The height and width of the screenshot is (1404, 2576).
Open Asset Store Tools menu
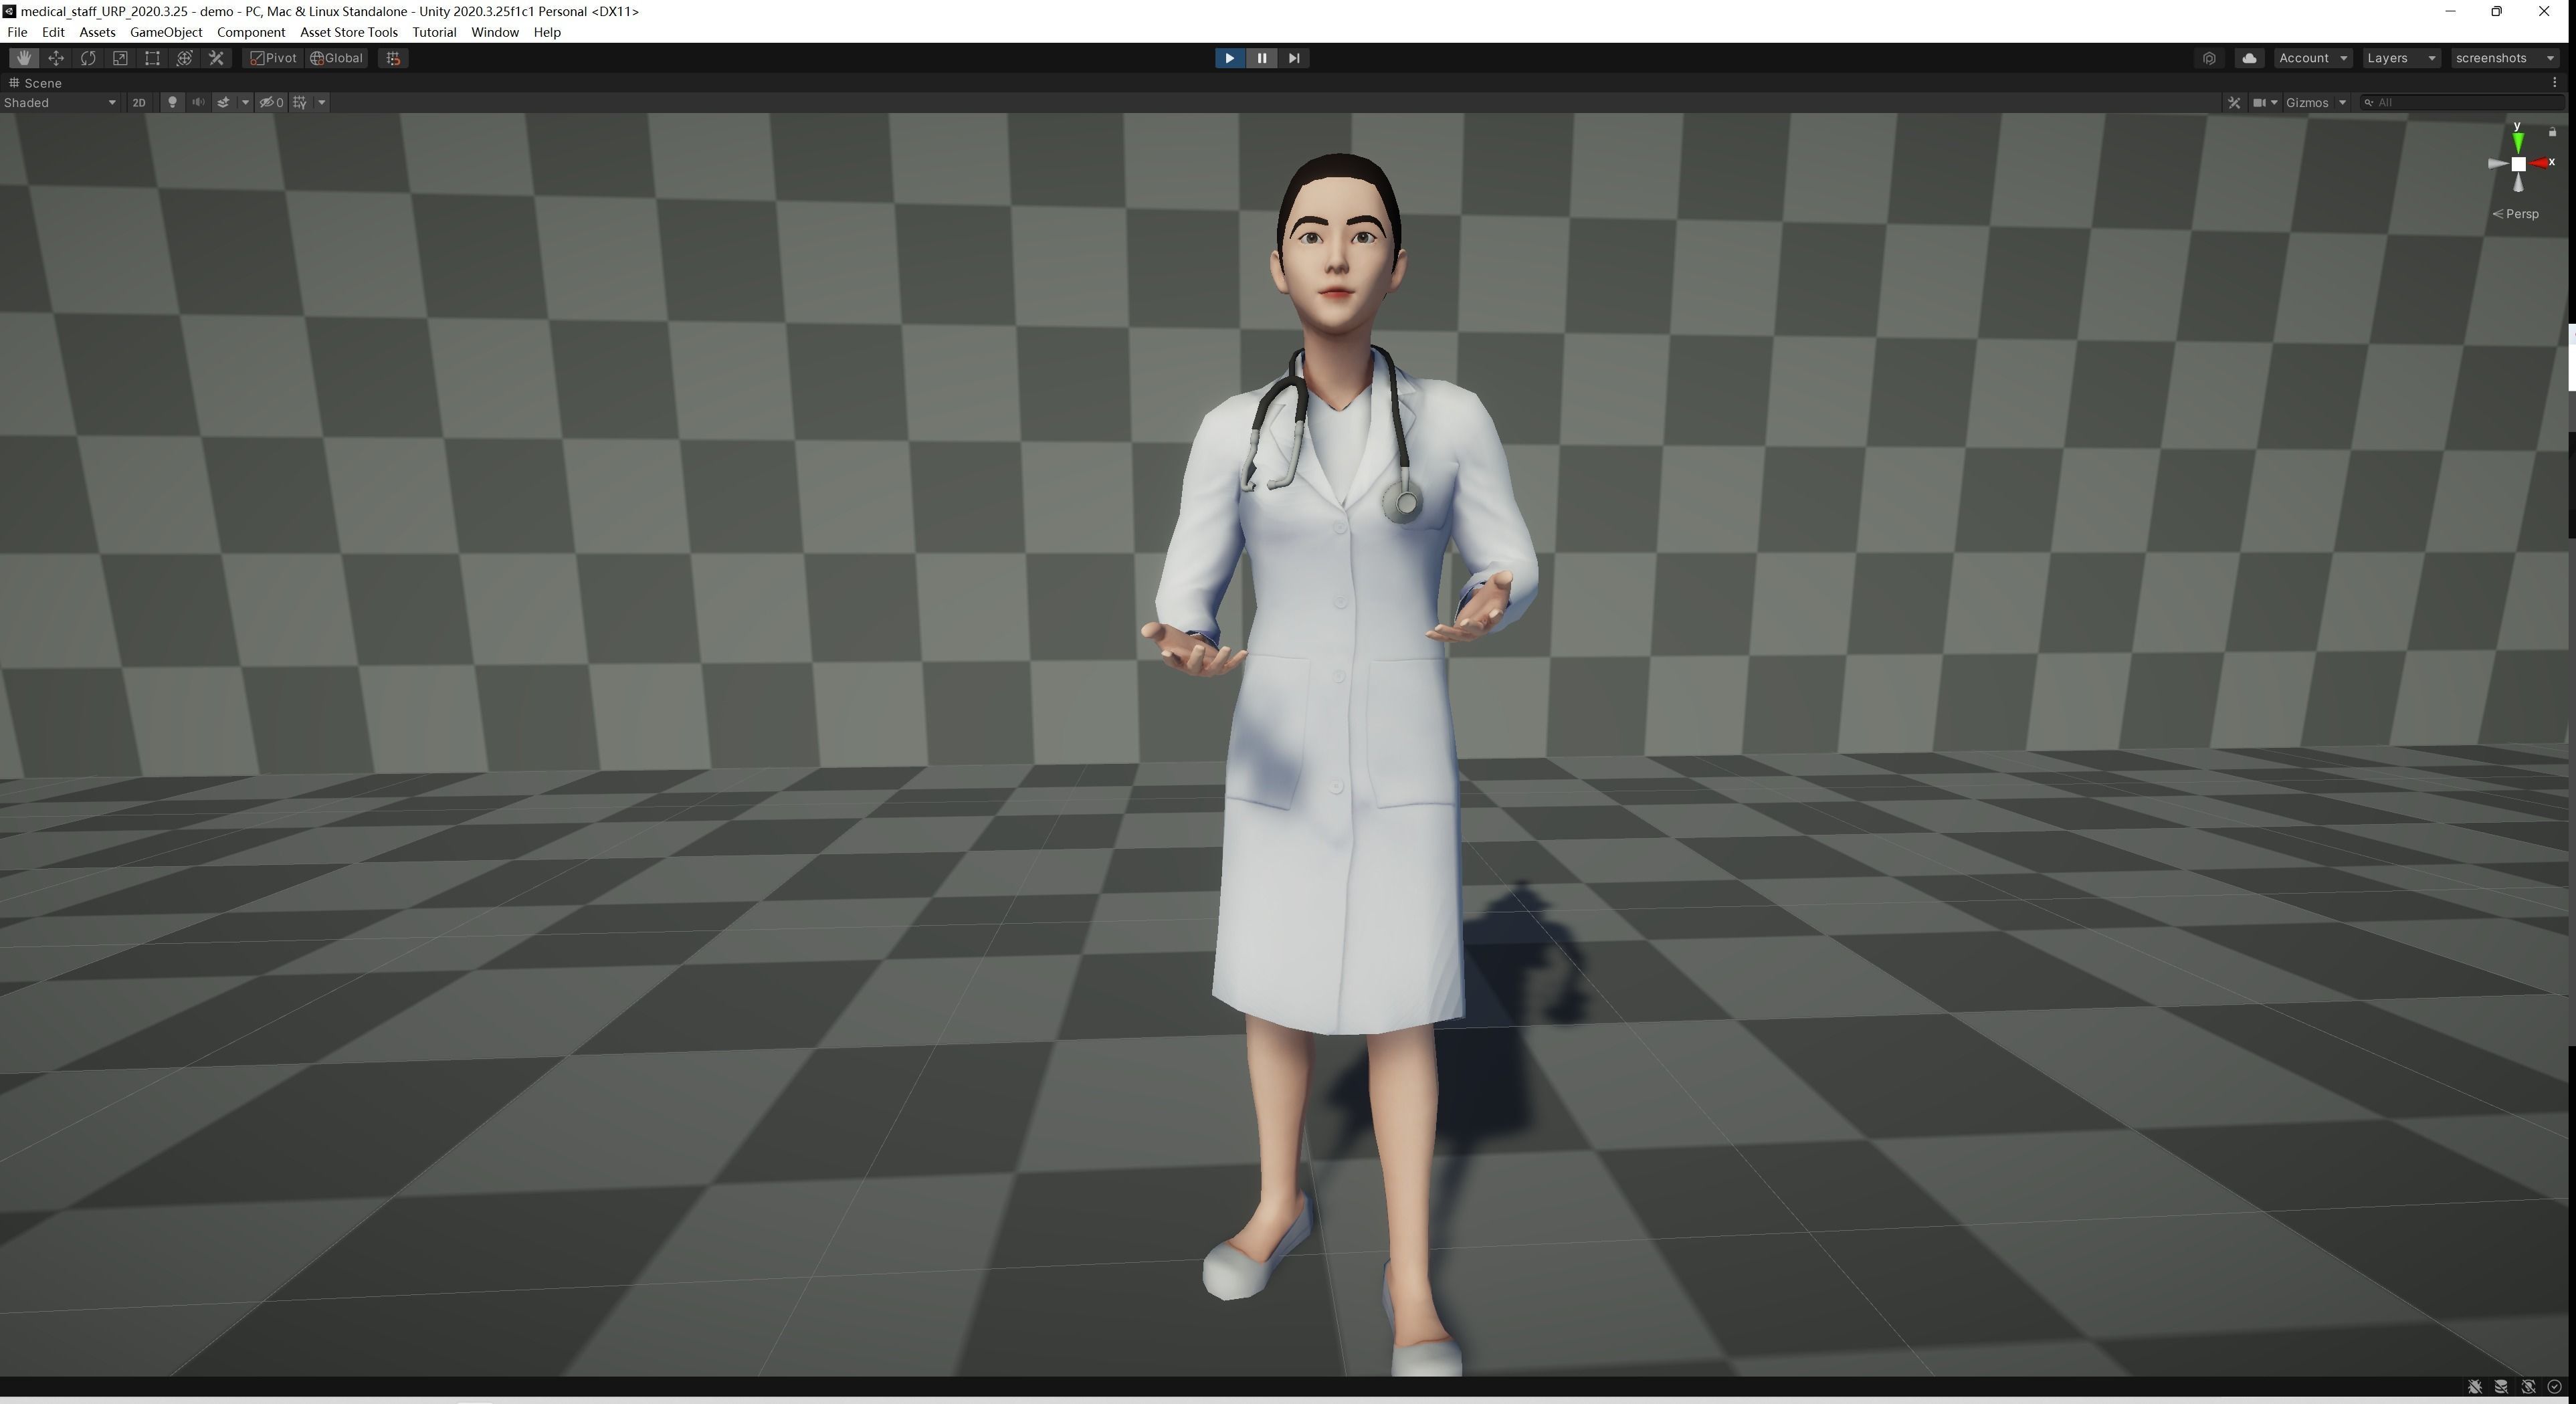click(349, 32)
